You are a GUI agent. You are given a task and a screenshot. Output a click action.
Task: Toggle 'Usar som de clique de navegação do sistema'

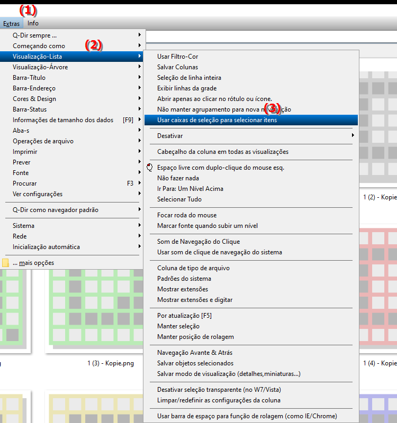pyautogui.click(x=251, y=252)
